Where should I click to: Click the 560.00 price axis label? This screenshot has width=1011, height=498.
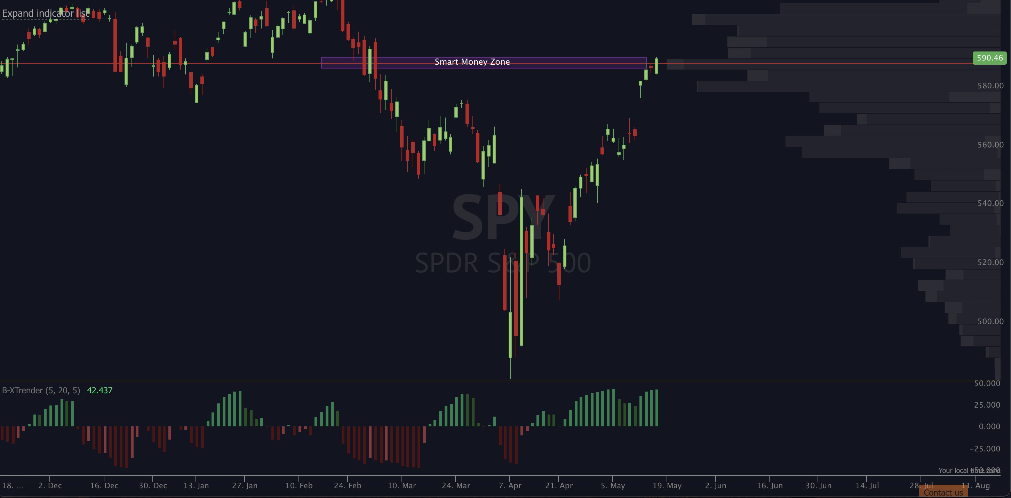pos(990,145)
